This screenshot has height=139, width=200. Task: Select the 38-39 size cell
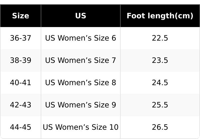point(21,60)
